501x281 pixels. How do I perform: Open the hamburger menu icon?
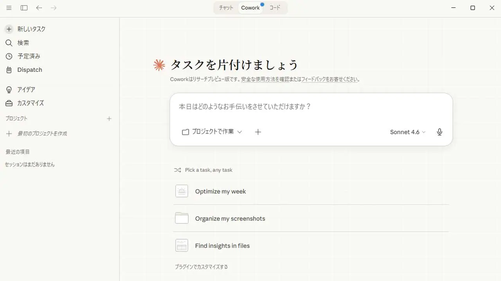pos(9,8)
